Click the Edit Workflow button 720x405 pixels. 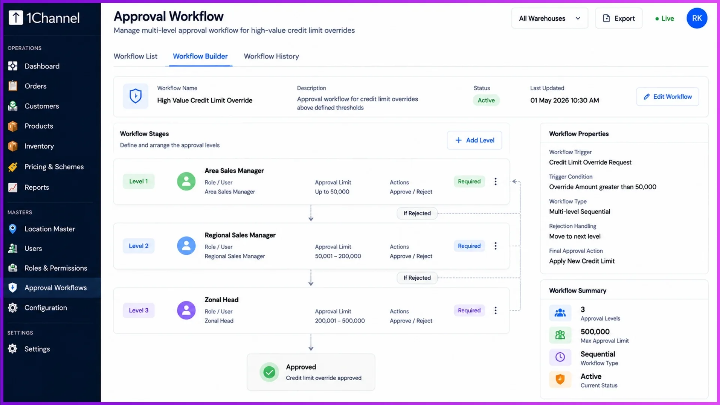(667, 97)
